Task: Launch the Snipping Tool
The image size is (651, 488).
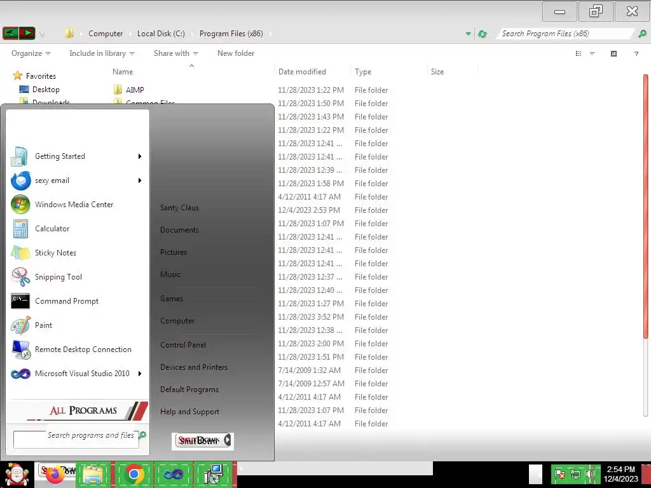Action: click(x=77, y=277)
